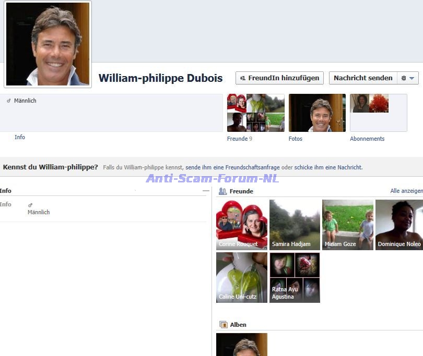Open the main profile picture

tap(48, 44)
